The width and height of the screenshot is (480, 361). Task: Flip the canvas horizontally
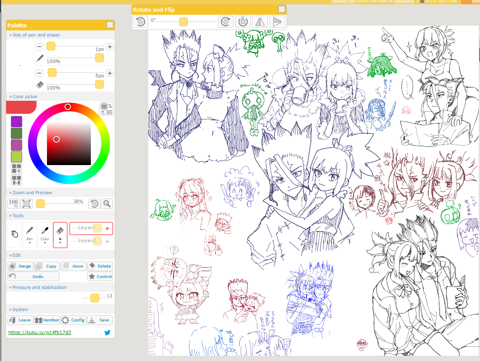click(260, 22)
